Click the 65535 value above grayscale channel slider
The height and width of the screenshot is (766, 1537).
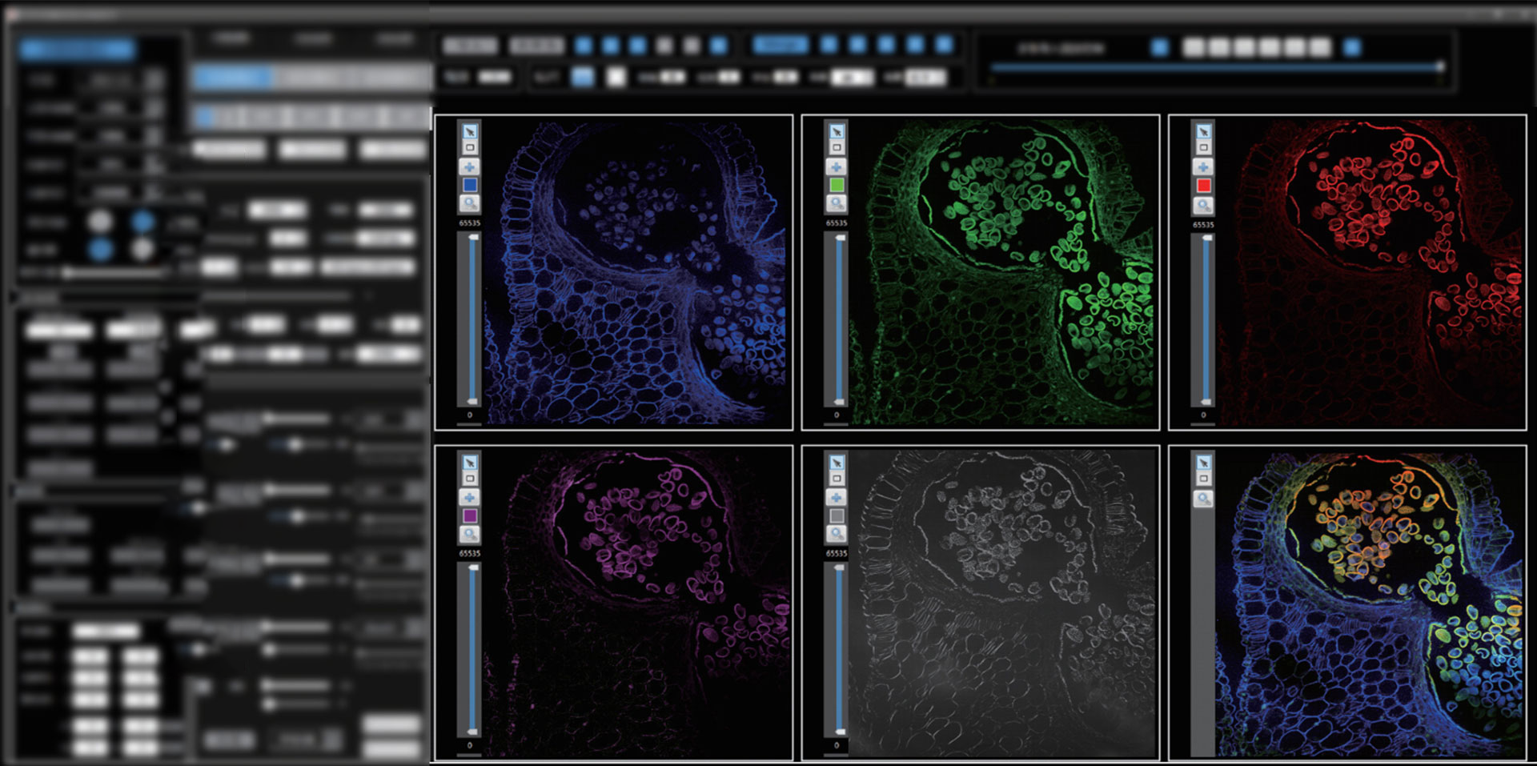tap(837, 553)
